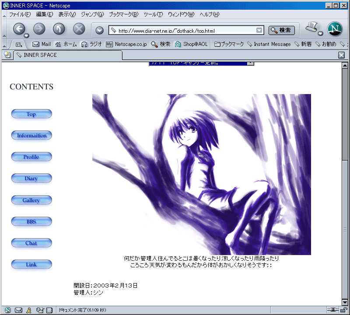Click the CONTENTS heading text
This screenshot has height=315, width=350.
click(31, 87)
